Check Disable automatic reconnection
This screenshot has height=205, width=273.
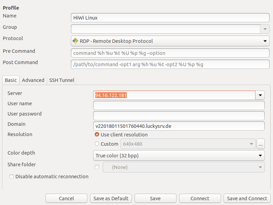tap(12, 177)
